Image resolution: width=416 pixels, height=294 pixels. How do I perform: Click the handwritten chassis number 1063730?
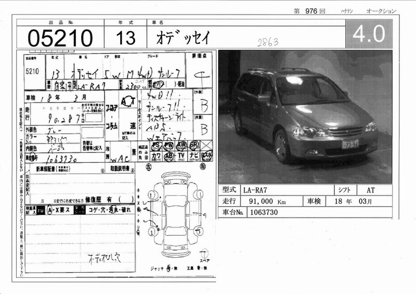tap(61, 159)
